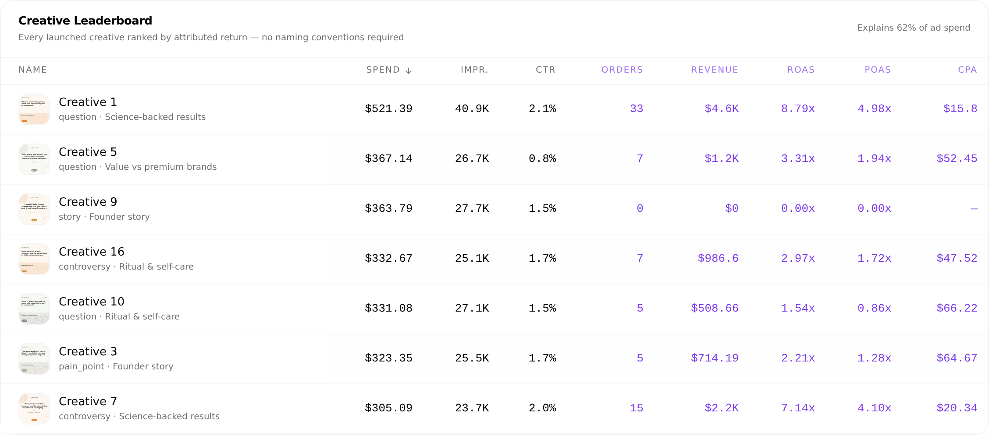The image size is (989, 435).
Task: Click the $4.6K revenue value
Action: (x=722, y=109)
